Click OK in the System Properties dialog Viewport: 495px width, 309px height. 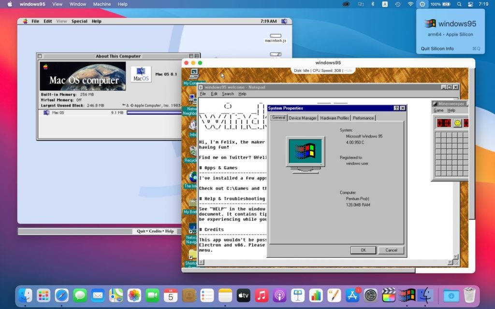click(364, 250)
